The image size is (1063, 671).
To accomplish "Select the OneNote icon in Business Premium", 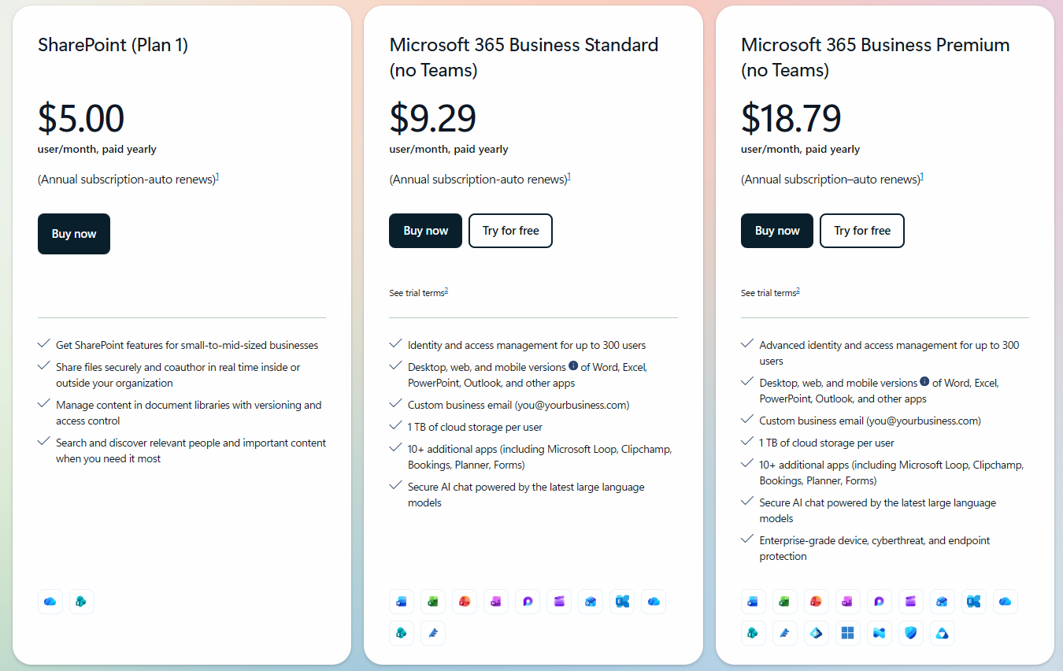I will tap(847, 601).
